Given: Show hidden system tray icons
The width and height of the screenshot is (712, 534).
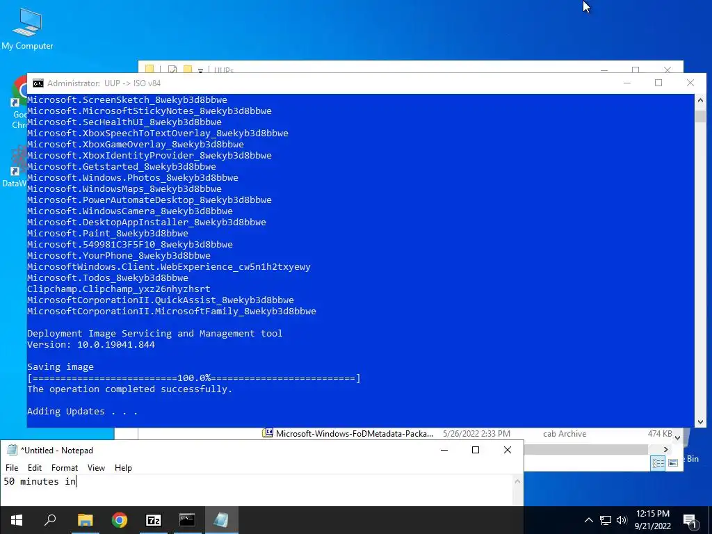Looking at the screenshot, I should point(588,520).
